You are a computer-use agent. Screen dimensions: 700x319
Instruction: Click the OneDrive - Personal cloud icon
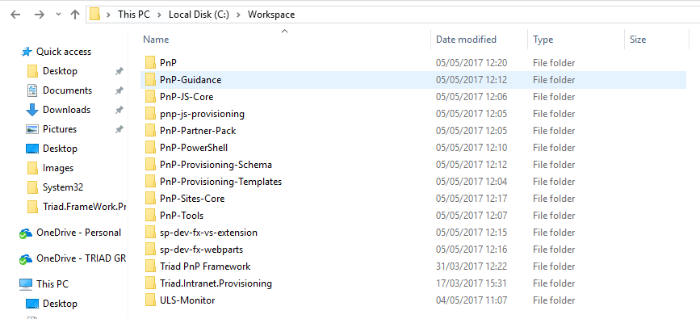pos(26,233)
